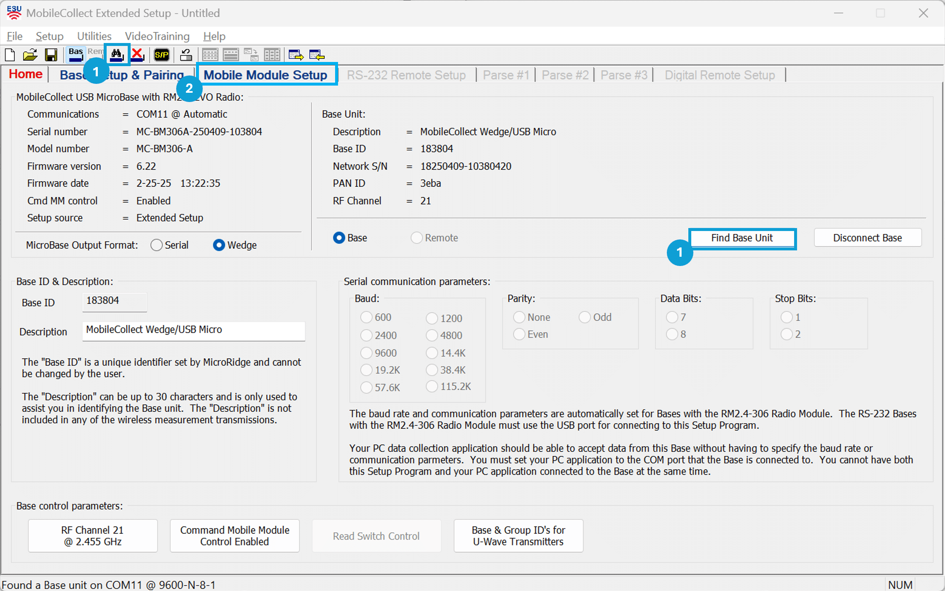Select the Base radio option

tap(339, 238)
